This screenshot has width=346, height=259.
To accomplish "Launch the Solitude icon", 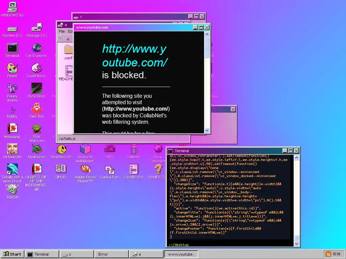I will coord(134,151).
